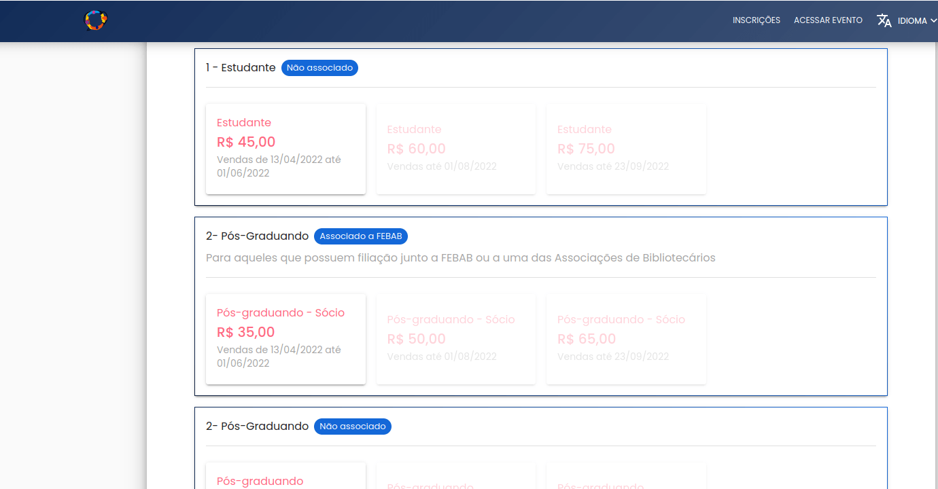Click the Não associado badge beside Estudante
This screenshot has height=489, width=938.
(319, 68)
